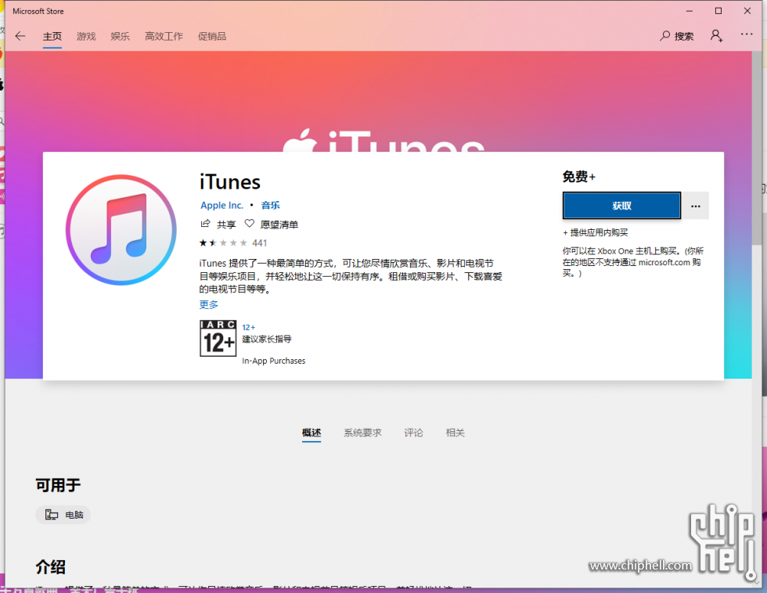Expand the description with 更多
This screenshot has height=593, width=767.
[x=209, y=304]
